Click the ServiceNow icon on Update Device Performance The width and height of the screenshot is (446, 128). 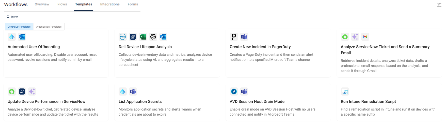12,92
